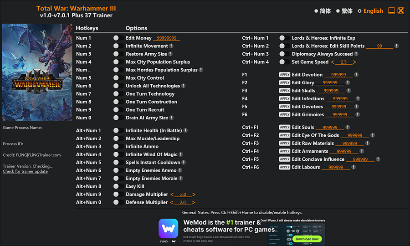Increase Defense Multiplier with right arrow
Image resolution: width=410 pixels, height=246 pixels.
194,202
